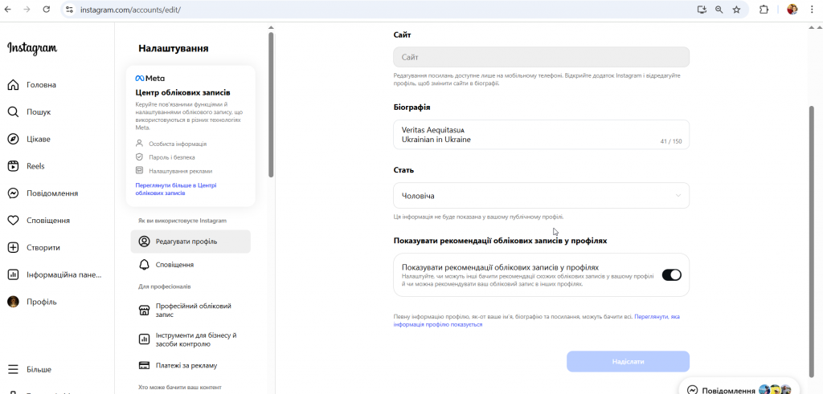
Task: Disable account recommendations toggle switch
Action: tap(671, 275)
